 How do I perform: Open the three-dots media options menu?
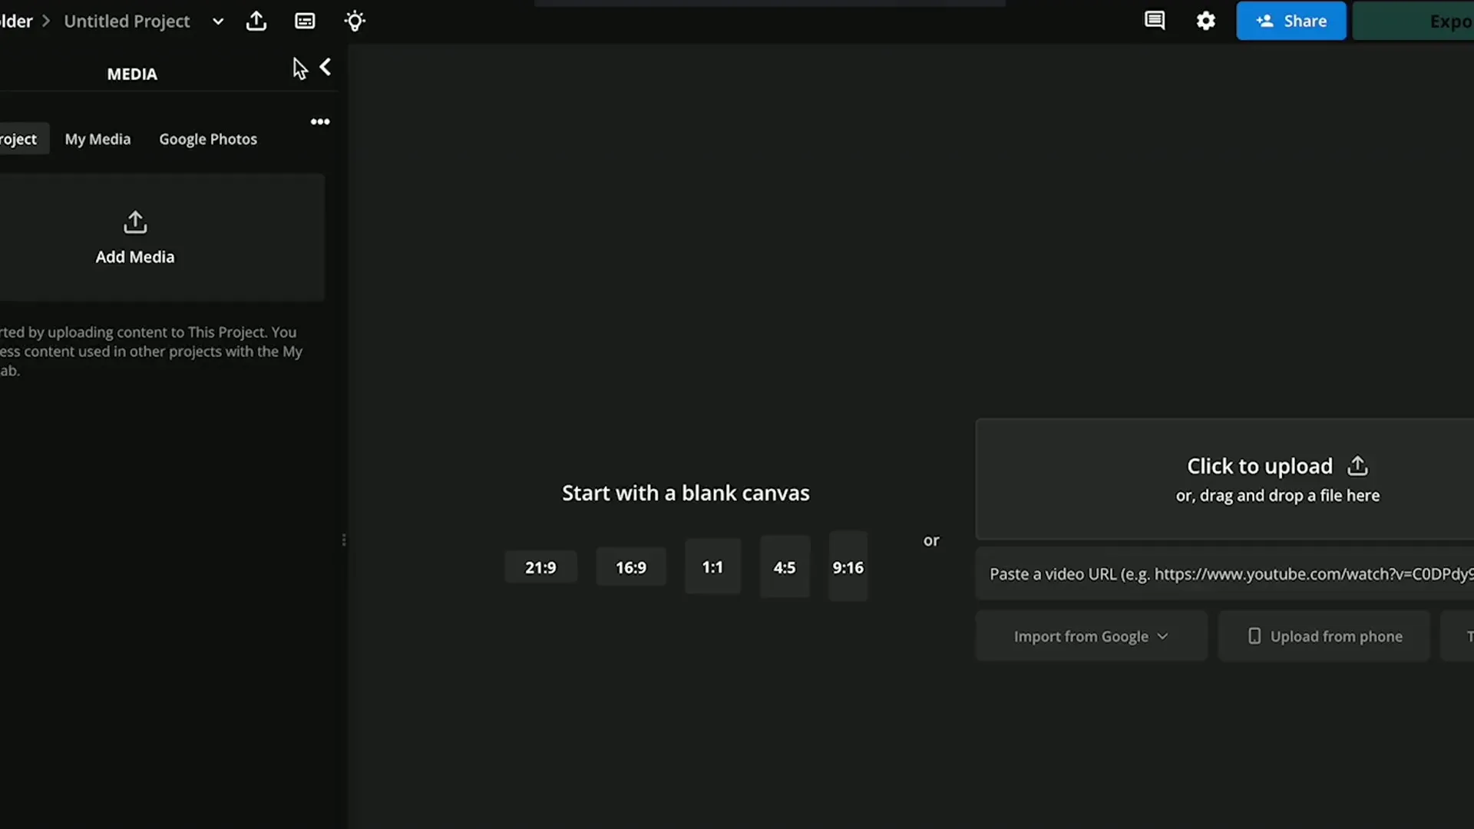pyautogui.click(x=320, y=121)
